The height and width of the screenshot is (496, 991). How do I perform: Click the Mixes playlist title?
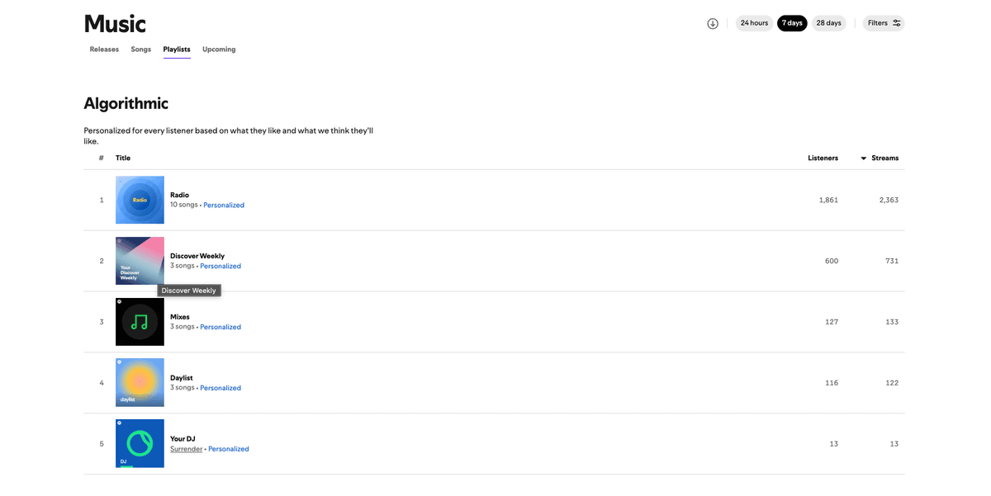(180, 317)
